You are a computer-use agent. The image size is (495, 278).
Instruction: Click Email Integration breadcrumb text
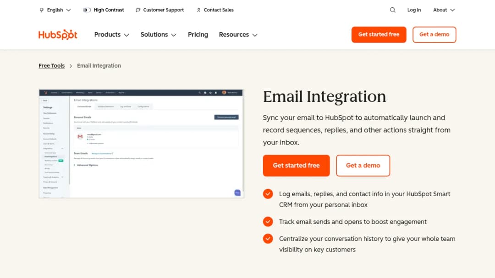pyautogui.click(x=99, y=66)
